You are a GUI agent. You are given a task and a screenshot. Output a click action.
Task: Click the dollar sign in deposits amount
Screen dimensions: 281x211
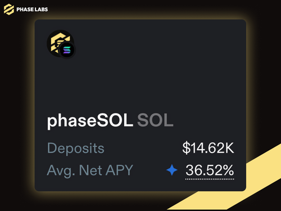pyautogui.click(x=186, y=148)
